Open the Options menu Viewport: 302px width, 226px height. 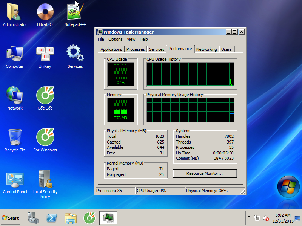point(116,39)
